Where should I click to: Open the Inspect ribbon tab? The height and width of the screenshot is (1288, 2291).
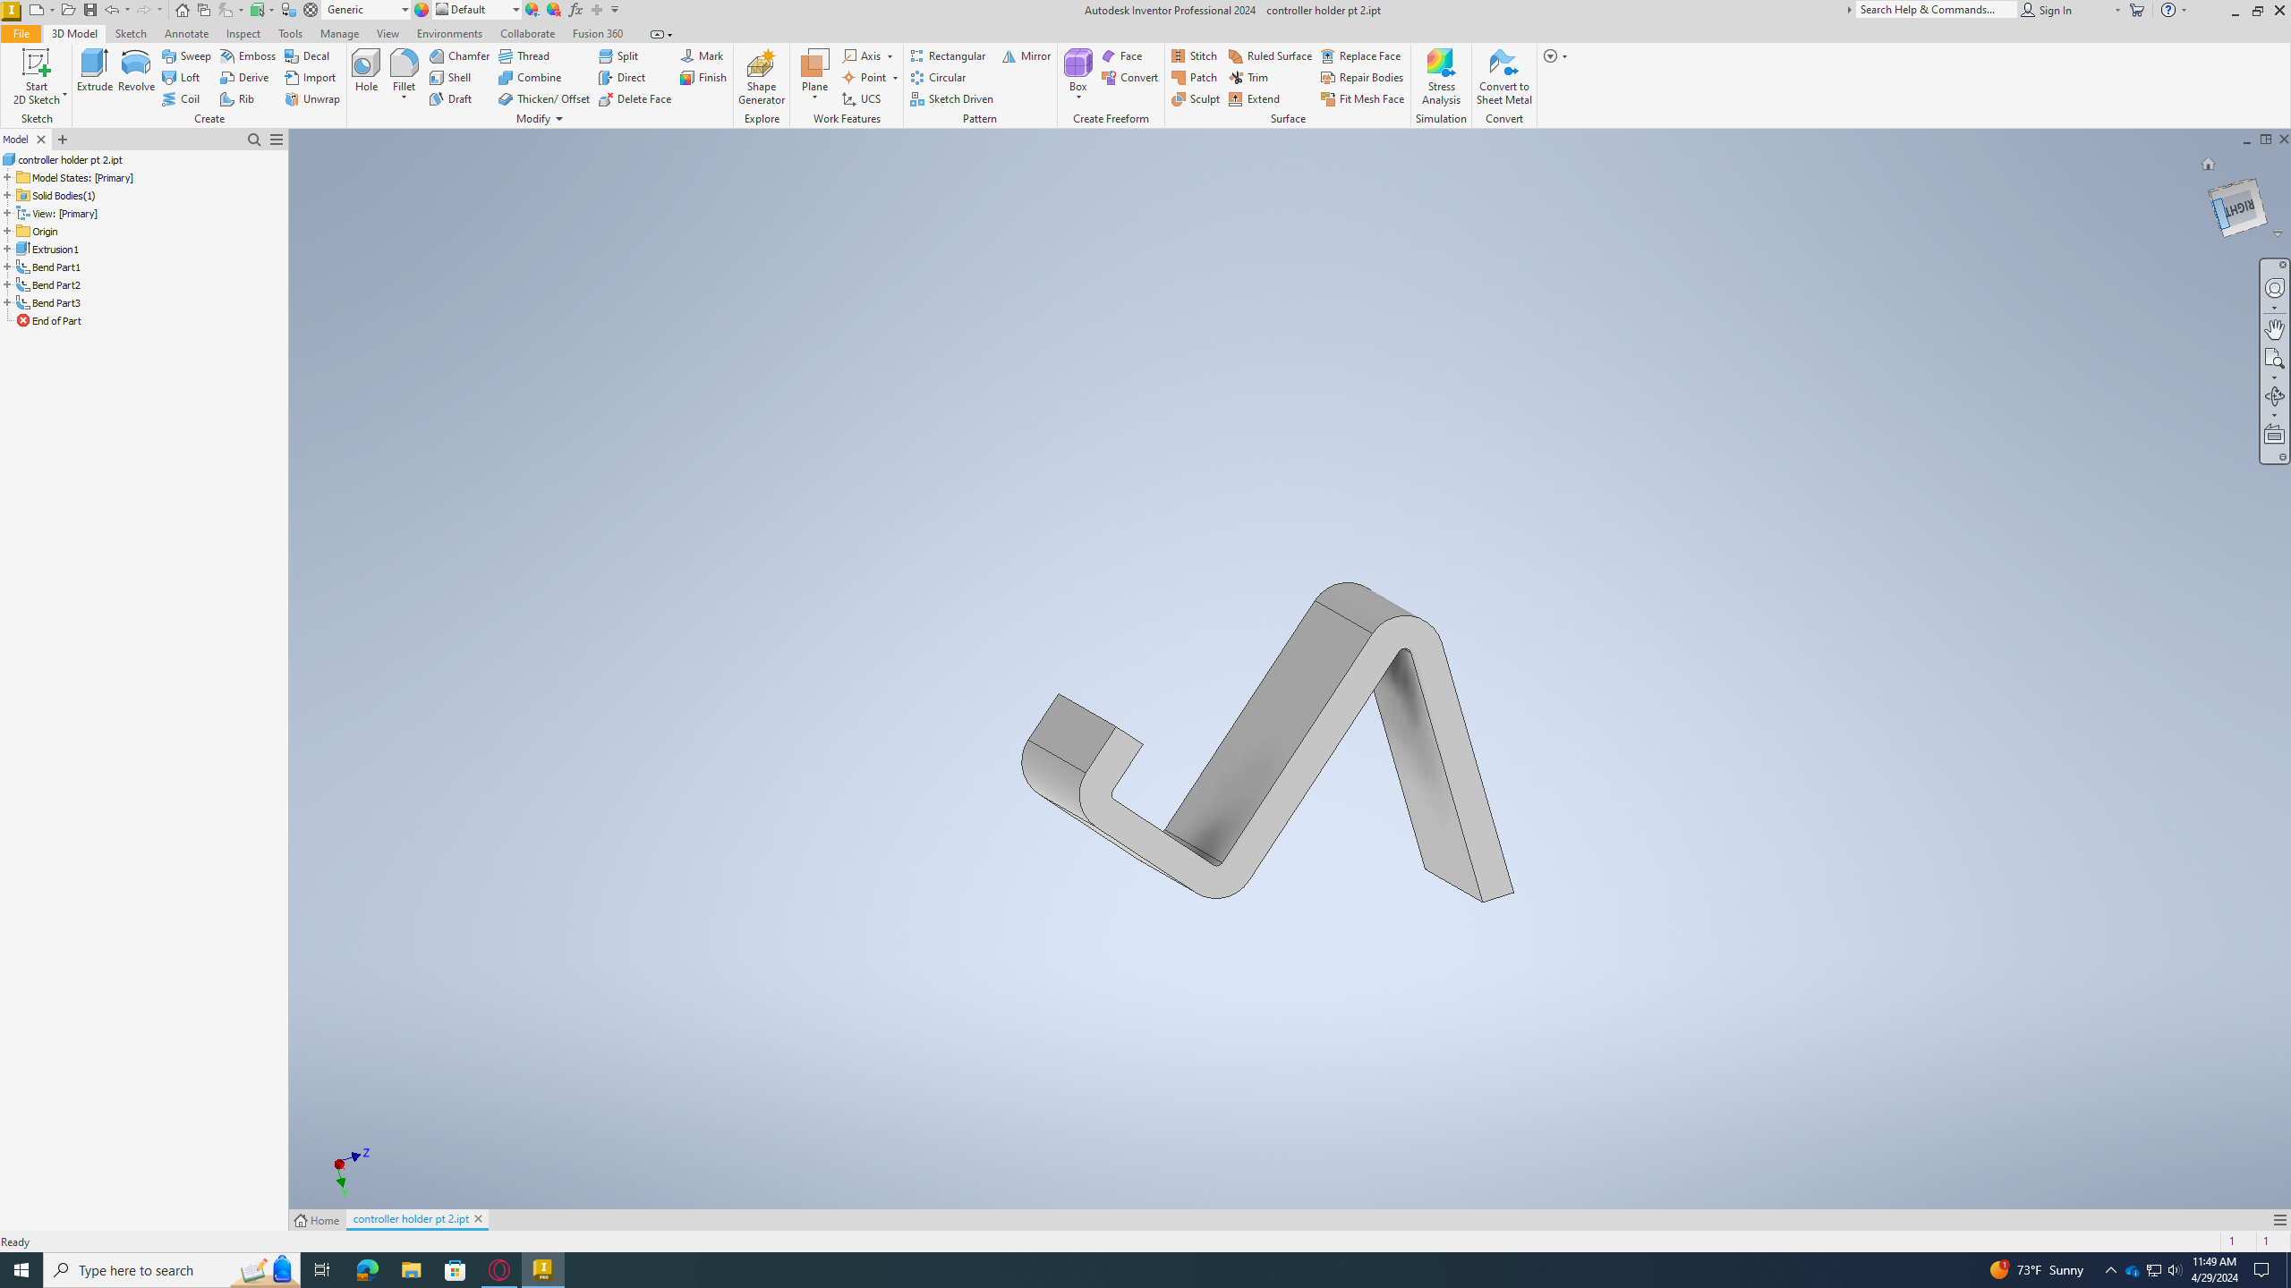(243, 33)
